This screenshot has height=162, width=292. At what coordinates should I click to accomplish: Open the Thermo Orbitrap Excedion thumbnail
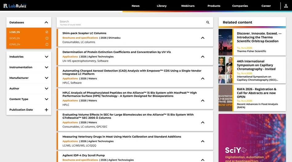225,42
